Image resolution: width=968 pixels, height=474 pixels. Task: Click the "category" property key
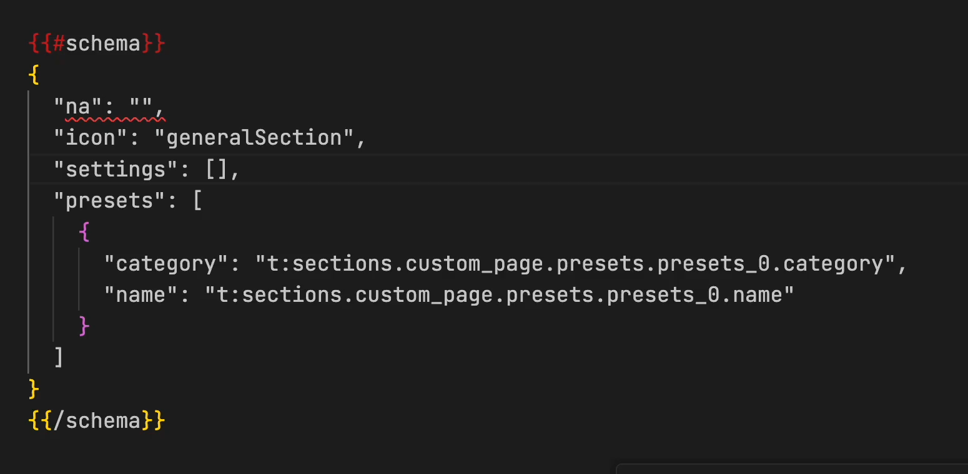pyautogui.click(x=166, y=264)
